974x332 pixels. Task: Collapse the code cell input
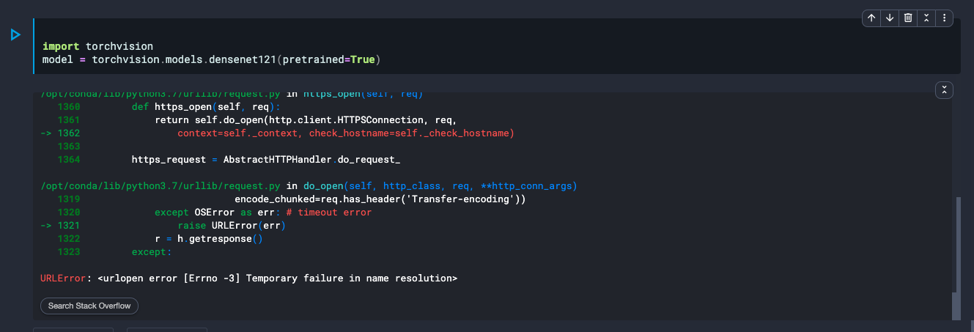click(926, 18)
